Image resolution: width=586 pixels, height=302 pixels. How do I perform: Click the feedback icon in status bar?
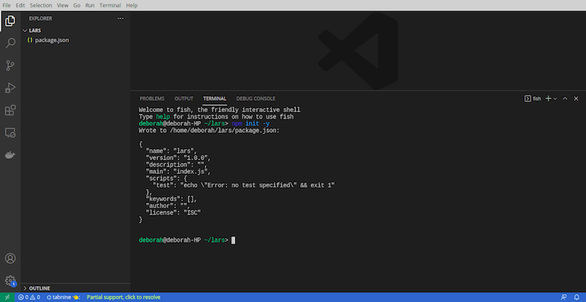[x=564, y=297]
